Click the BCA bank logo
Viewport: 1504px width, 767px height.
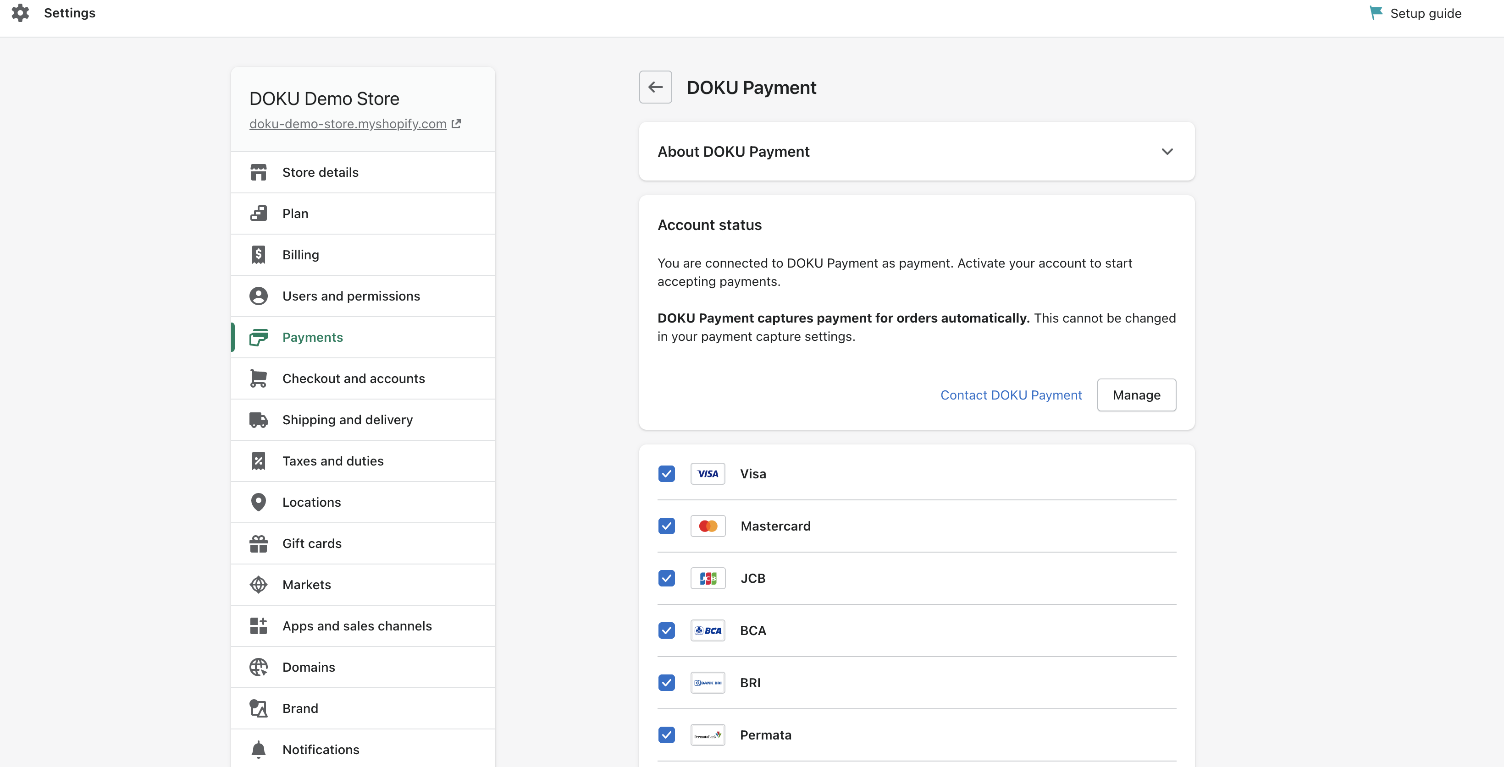[708, 630]
